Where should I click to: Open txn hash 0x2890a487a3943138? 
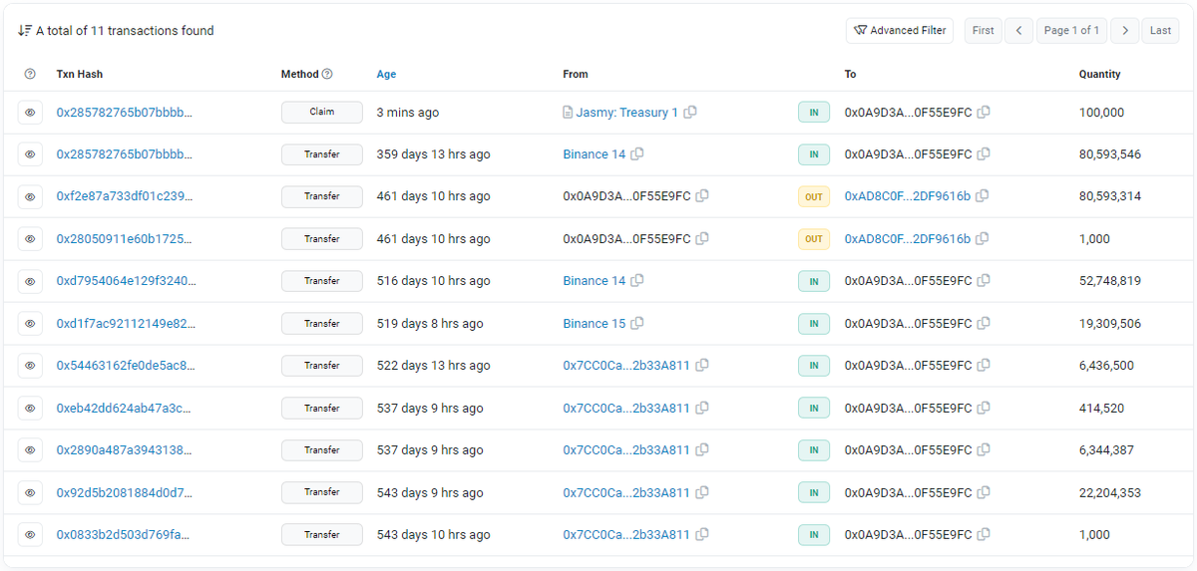coord(125,450)
